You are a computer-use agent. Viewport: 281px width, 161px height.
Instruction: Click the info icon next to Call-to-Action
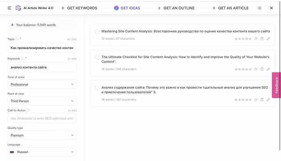(x=28, y=110)
